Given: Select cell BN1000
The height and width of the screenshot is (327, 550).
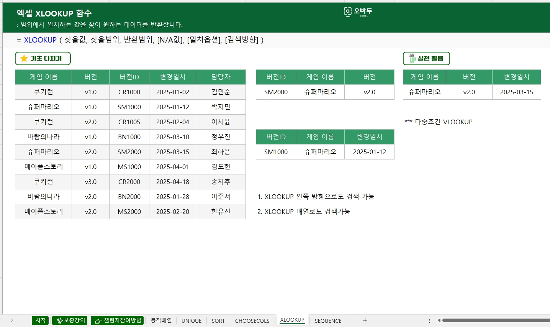Looking at the screenshot, I should pos(129,137).
